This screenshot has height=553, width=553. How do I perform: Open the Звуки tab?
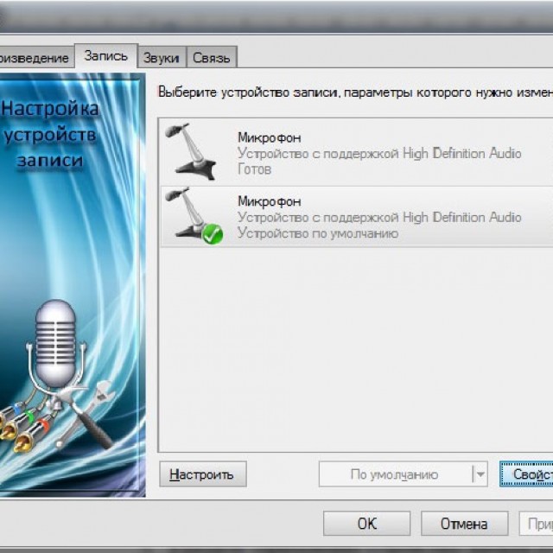(162, 58)
